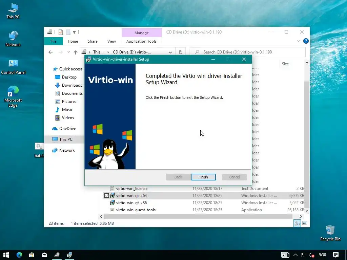The width and height of the screenshot is (347, 260).
Task: Open the Windows Start menu
Action: click(x=6, y=255)
